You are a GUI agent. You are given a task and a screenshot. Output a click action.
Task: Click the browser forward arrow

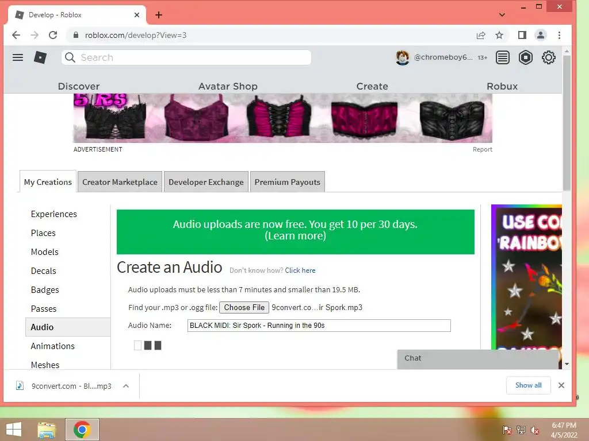(35, 35)
